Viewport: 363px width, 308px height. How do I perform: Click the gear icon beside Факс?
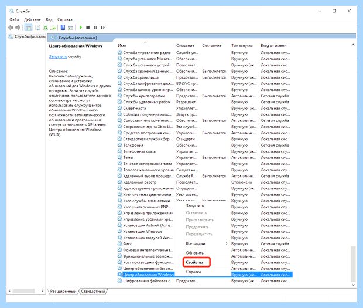(x=120, y=243)
